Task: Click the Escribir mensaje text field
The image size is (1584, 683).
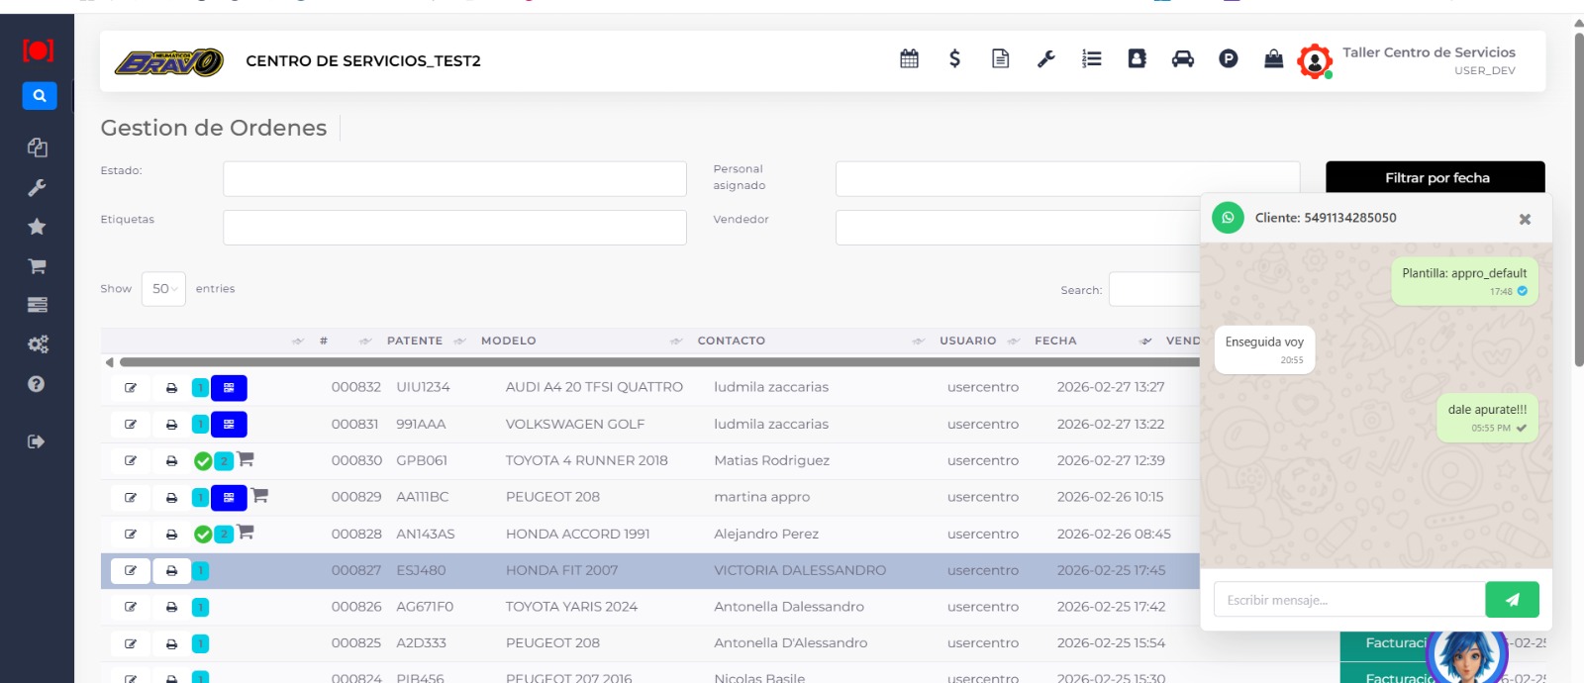Action: (x=1348, y=600)
